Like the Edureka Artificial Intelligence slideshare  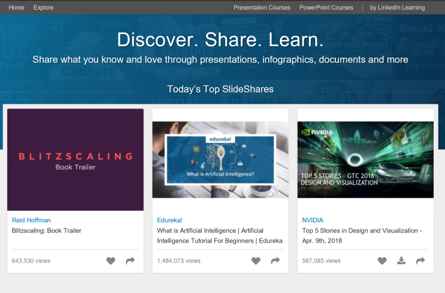coord(256,261)
